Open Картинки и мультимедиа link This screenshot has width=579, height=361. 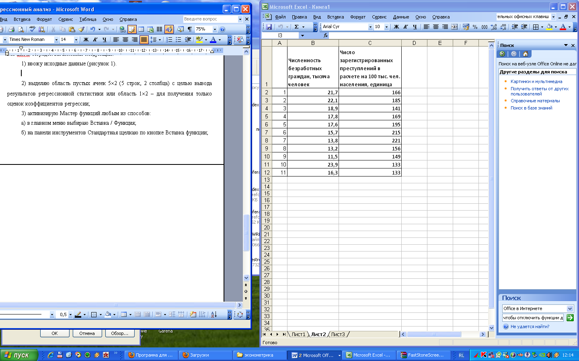536,81
